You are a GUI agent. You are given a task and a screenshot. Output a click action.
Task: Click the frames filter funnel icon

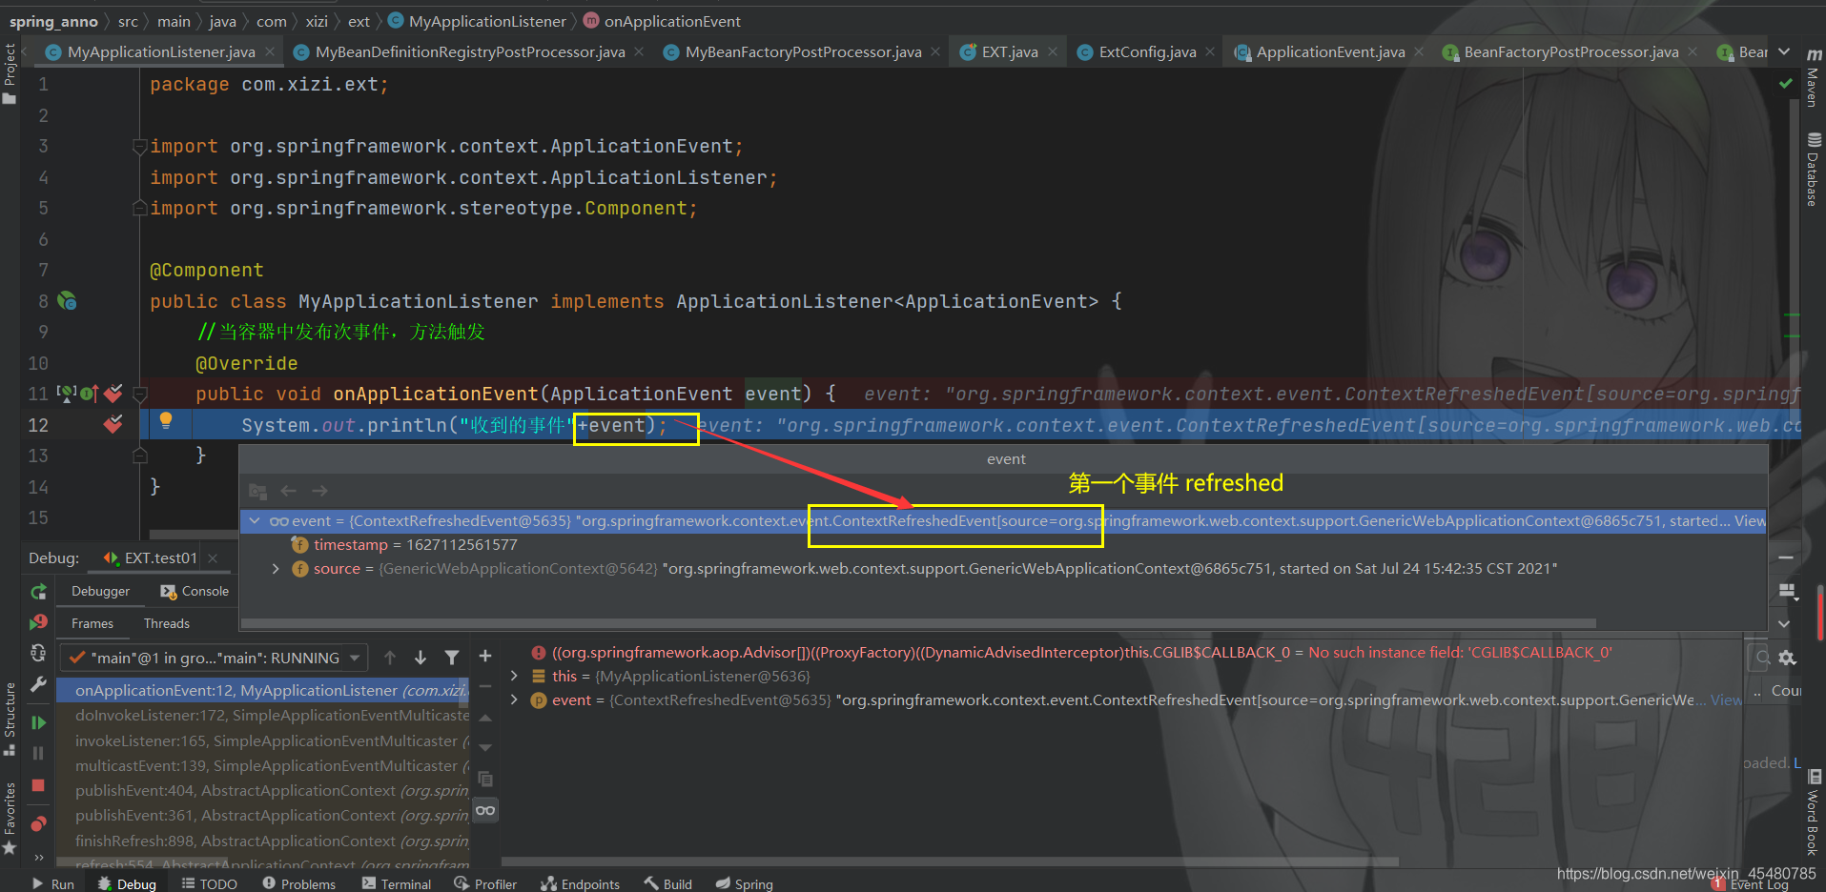point(452,658)
